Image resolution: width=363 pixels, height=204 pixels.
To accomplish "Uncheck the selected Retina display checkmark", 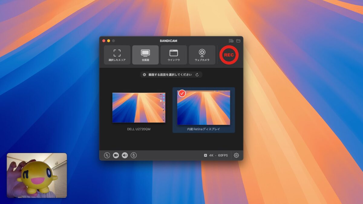I will click(x=181, y=93).
